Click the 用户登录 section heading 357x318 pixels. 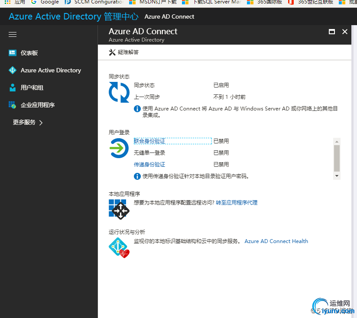click(119, 132)
